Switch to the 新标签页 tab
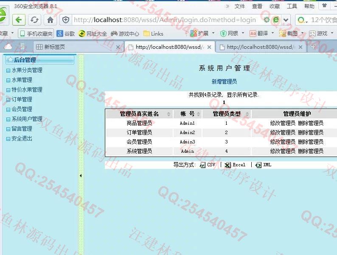The image size is (337, 255). [x=79, y=47]
